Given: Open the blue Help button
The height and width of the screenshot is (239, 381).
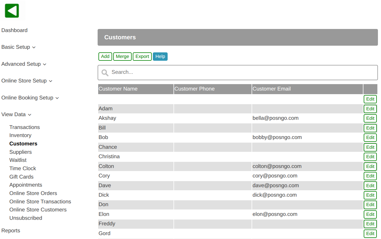Looking at the screenshot, I should pyautogui.click(x=160, y=57).
